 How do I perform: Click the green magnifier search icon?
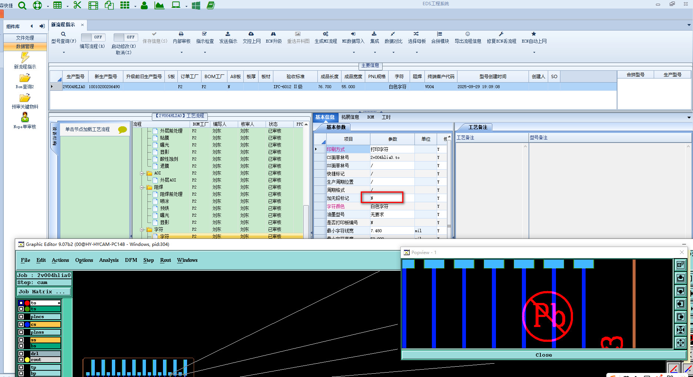[x=22, y=6]
